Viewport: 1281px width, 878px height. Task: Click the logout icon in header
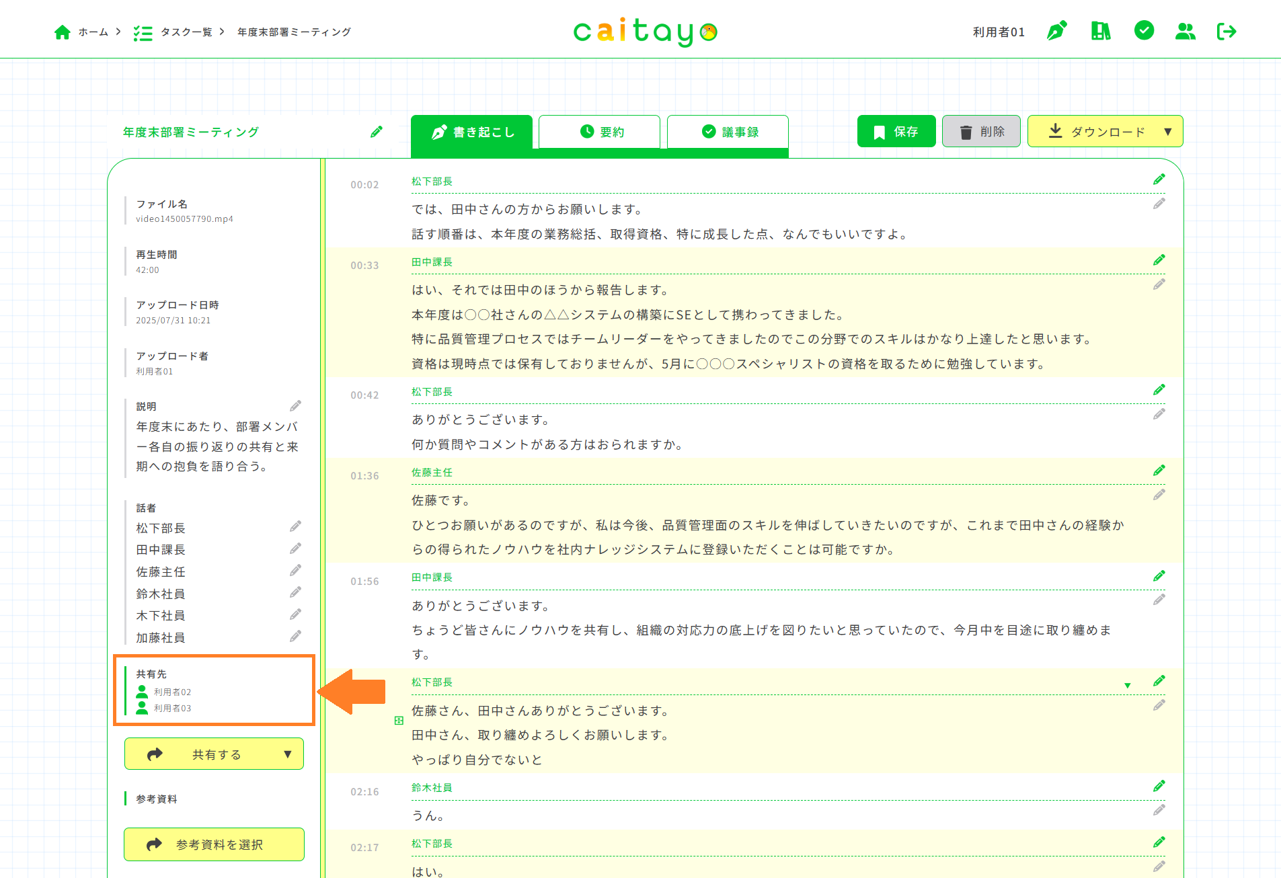tap(1227, 31)
